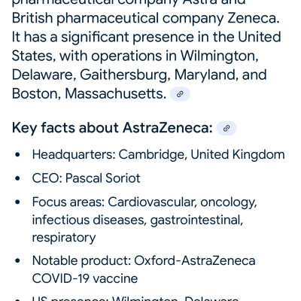Click the 'Focus areas: Cardiovascular, oncology,' line
The height and width of the screenshot is (301, 301).
pos(144,202)
